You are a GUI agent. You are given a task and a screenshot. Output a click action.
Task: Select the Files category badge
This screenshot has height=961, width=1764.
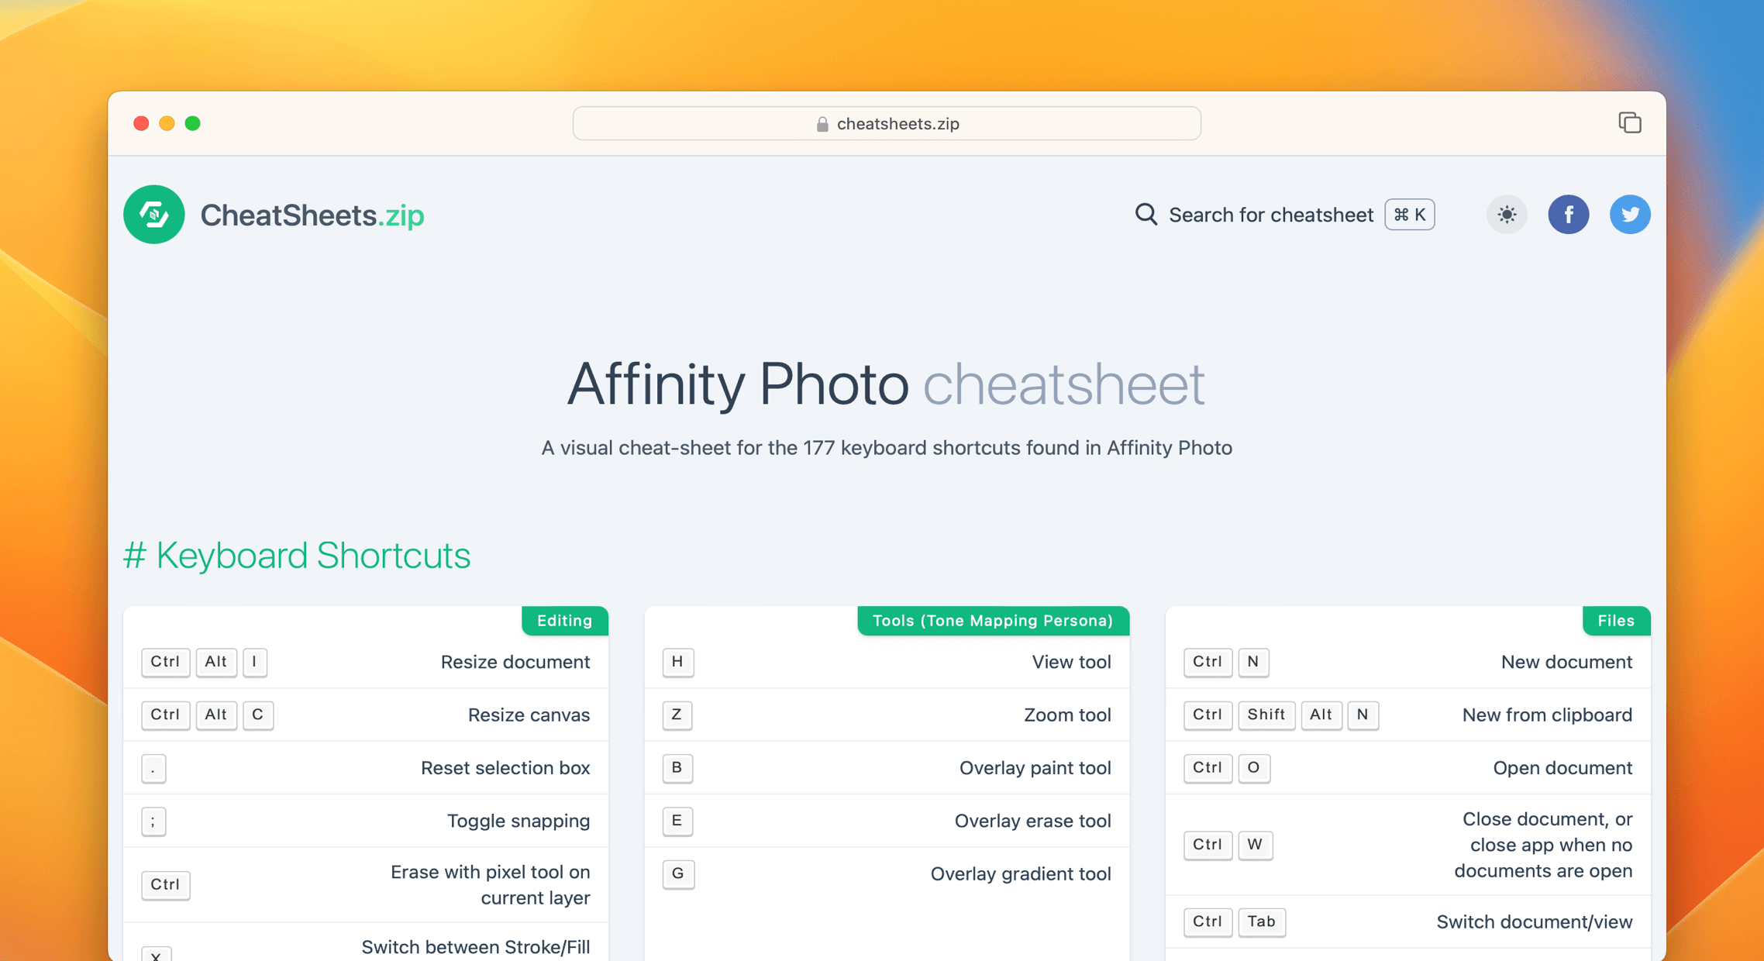click(1616, 621)
